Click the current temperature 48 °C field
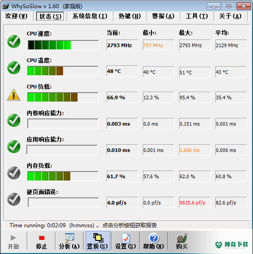The image size is (253, 254). (x=122, y=71)
